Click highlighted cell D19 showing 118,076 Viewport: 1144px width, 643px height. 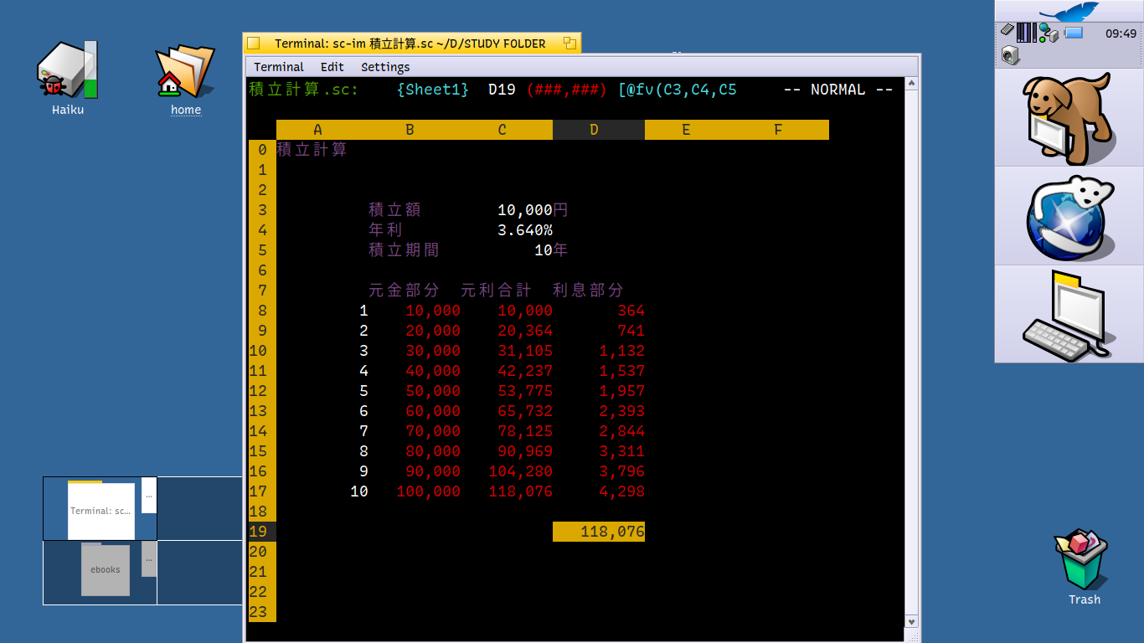click(x=598, y=532)
